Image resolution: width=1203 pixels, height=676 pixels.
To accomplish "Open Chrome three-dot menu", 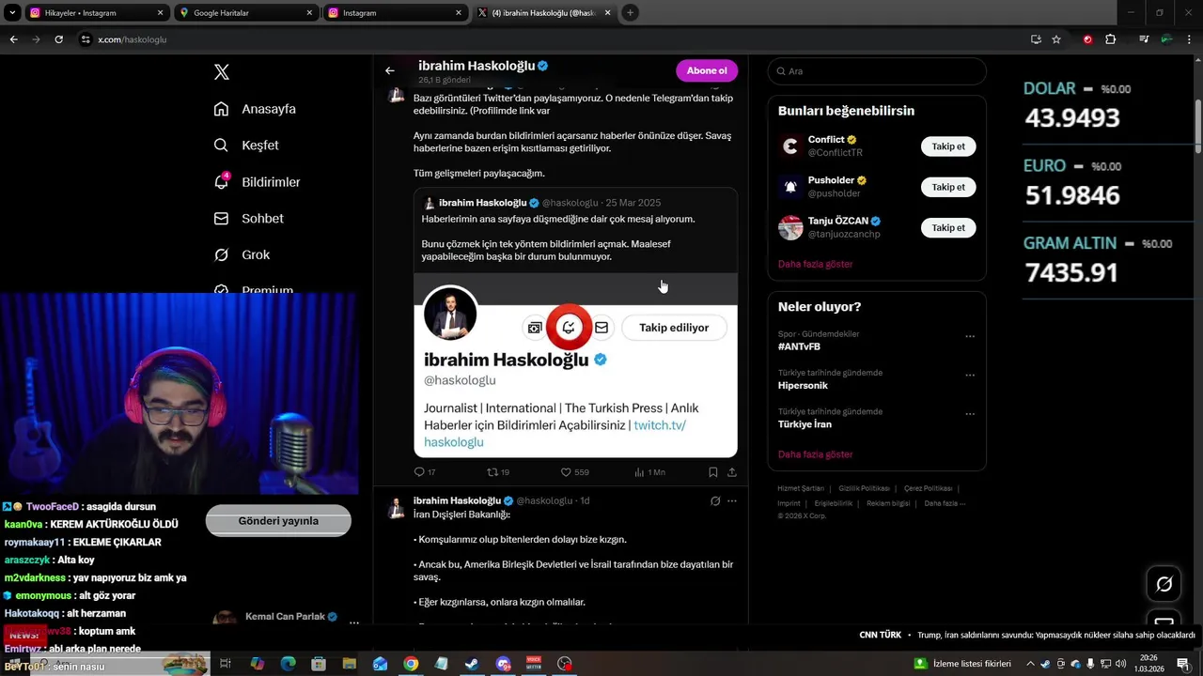I will 1189,39.
